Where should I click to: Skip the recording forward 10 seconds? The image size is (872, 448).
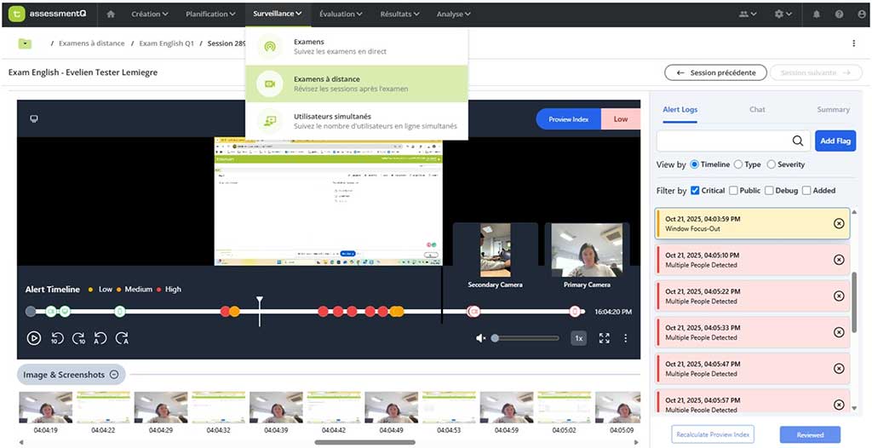pos(78,338)
